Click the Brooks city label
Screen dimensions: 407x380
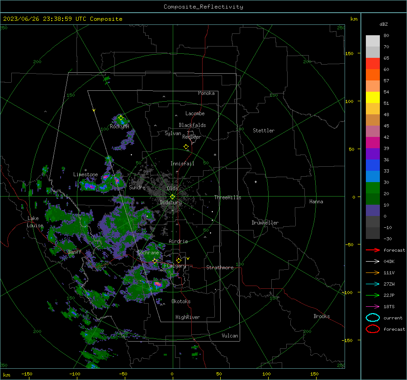coord(322,316)
